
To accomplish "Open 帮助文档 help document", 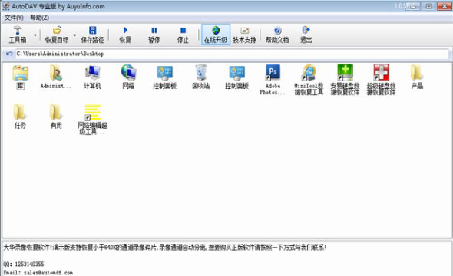I will tap(277, 34).
